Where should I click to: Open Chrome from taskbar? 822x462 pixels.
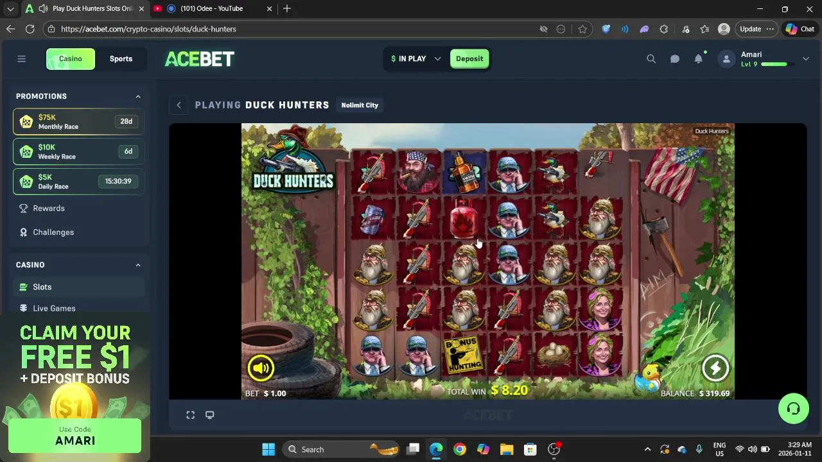(459, 449)
